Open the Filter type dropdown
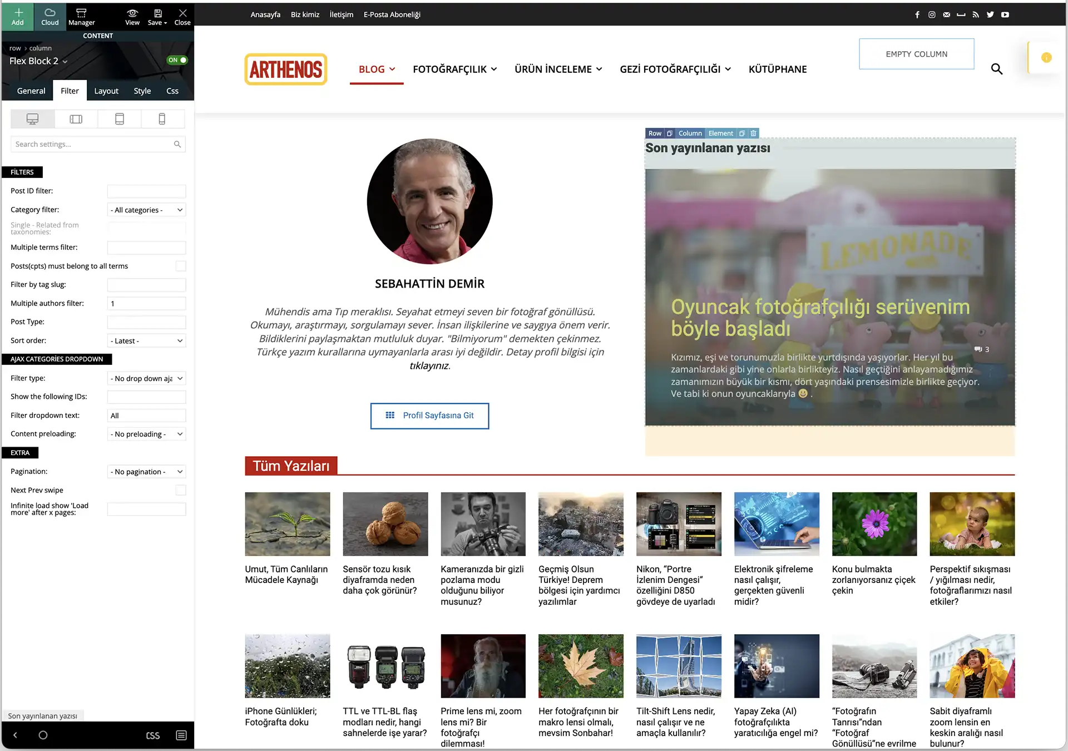This screenshot has width=1068, height=751. (147, 378)
